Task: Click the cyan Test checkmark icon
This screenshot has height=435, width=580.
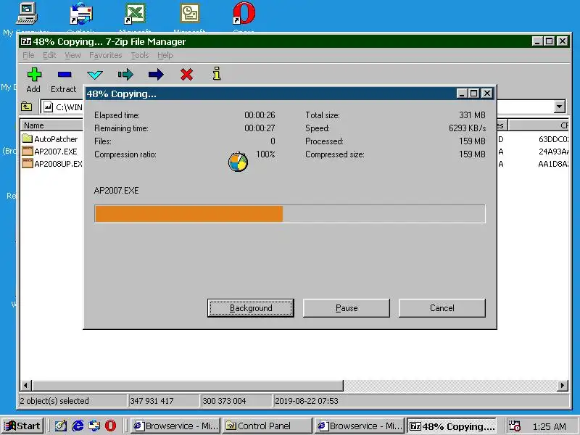Action: pos(95,75)
